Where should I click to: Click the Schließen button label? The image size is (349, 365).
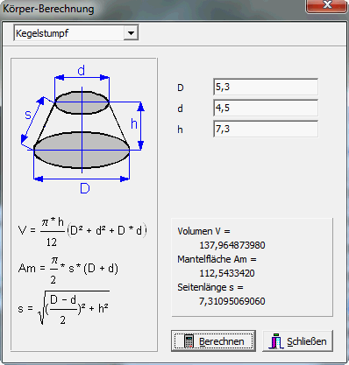pos(307,341)
